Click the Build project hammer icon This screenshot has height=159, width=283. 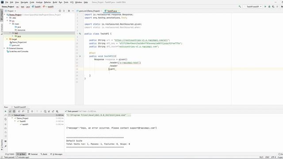[x=240, y=7]
